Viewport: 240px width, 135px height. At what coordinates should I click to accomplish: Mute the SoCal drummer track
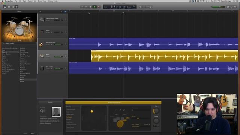click(x=47, y=57)
